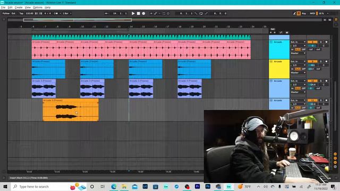
Task: Click the volume field on cyan track
Action: click(x=312, y=46)
